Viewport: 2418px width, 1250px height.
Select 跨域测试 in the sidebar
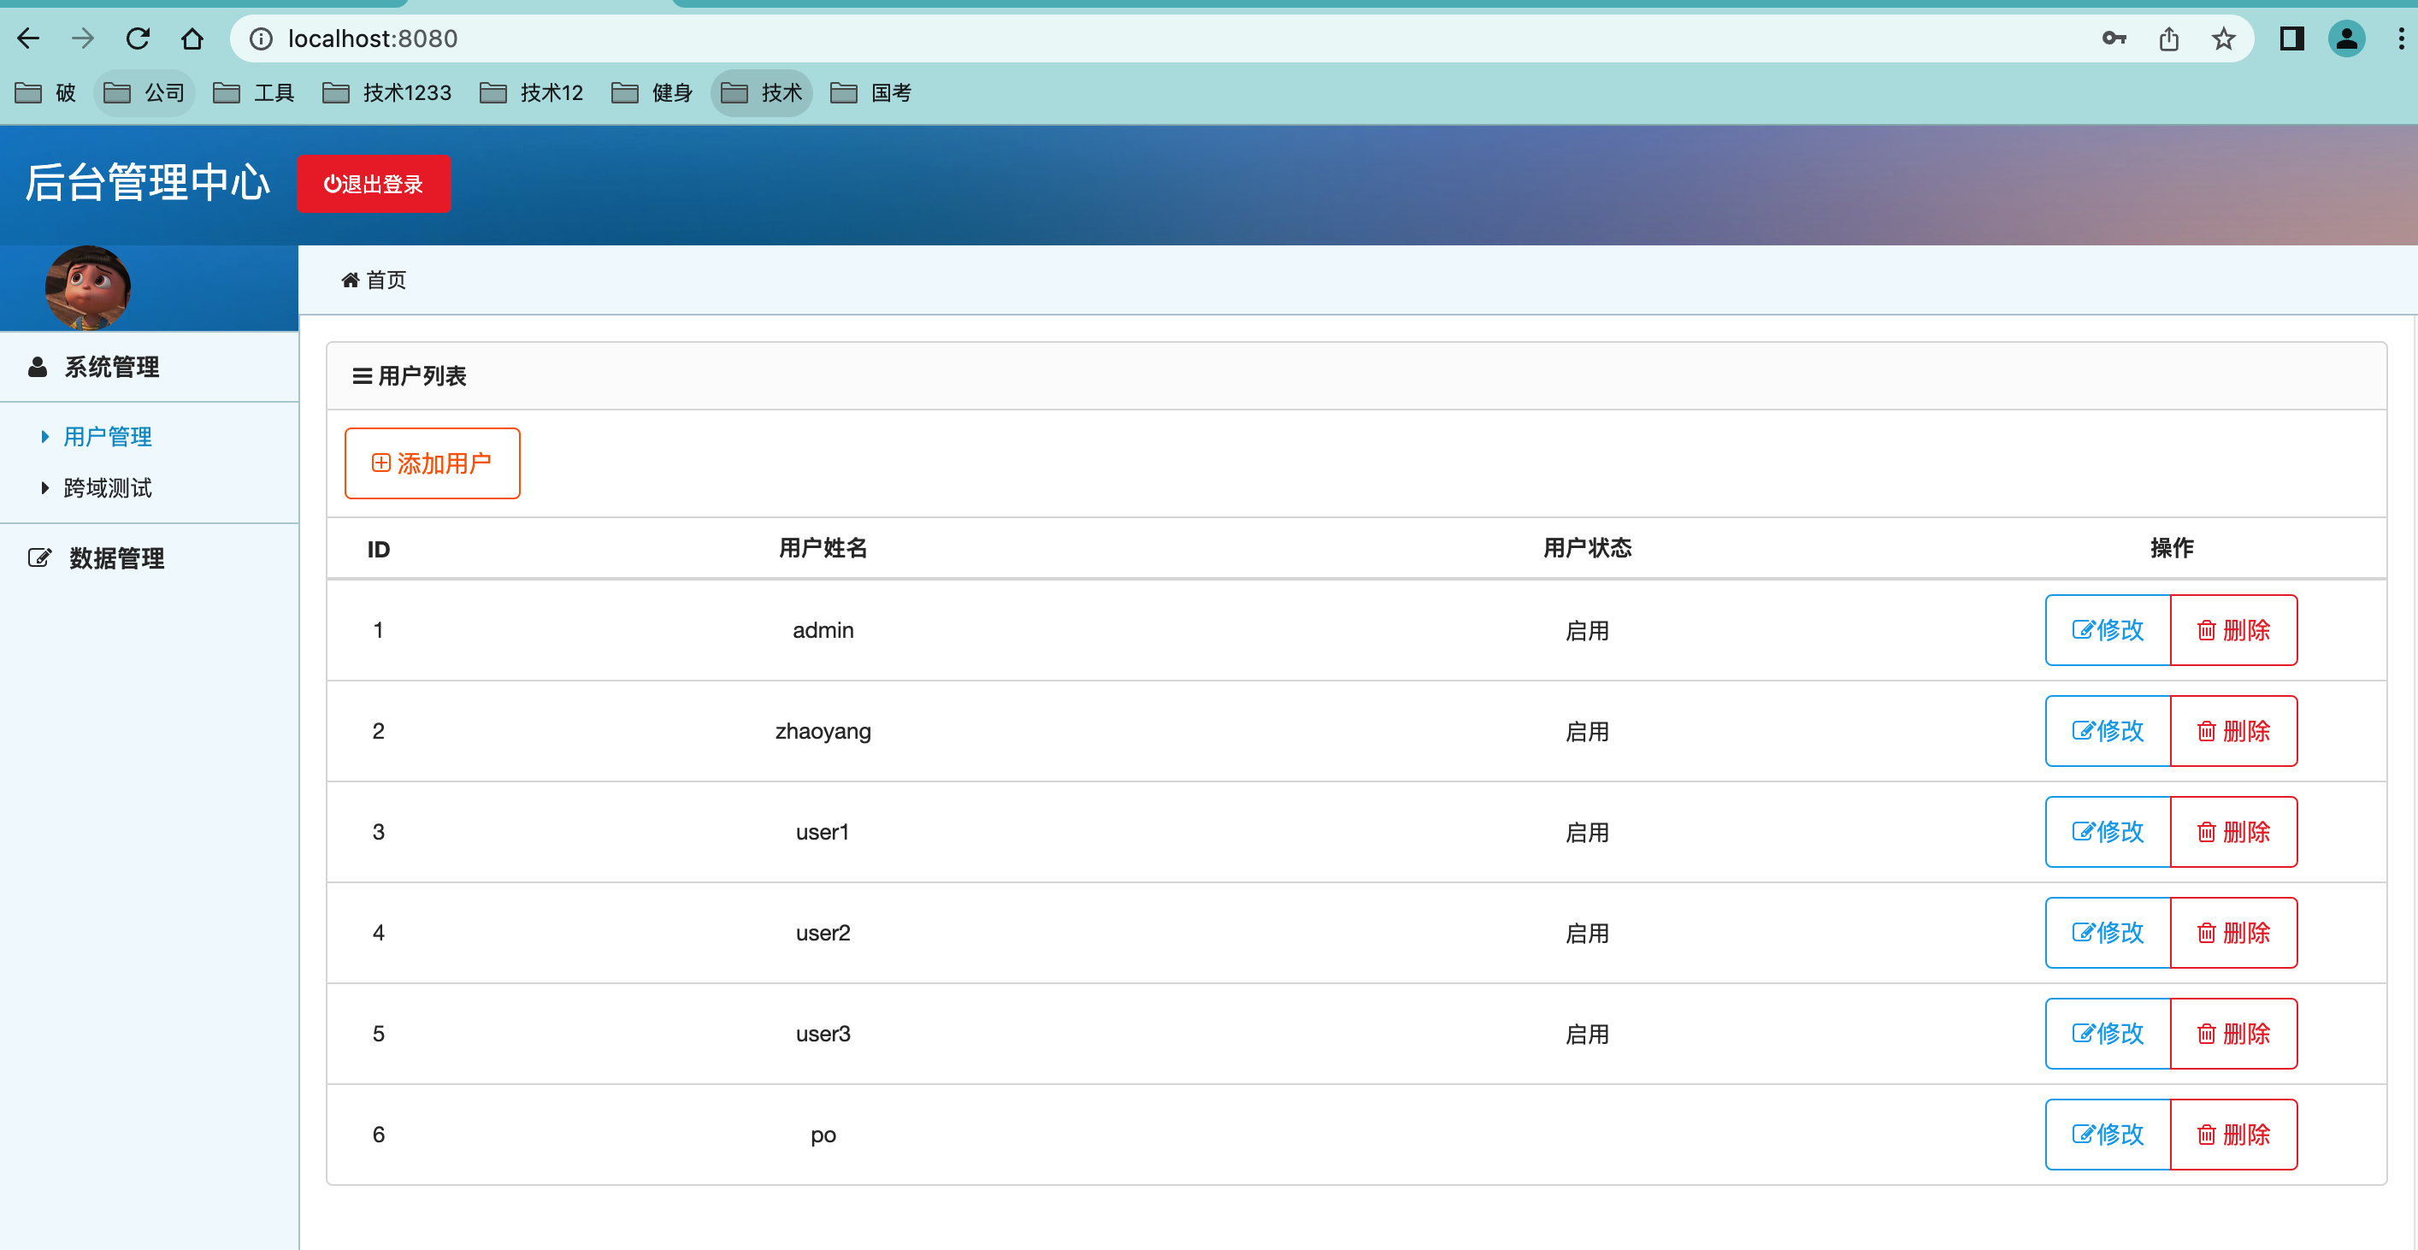(107, 488)
